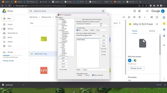167x93 pixels.
Task: Open Recent in Drive sidebar
Action: pyautogui.click(x=10, y=37)
